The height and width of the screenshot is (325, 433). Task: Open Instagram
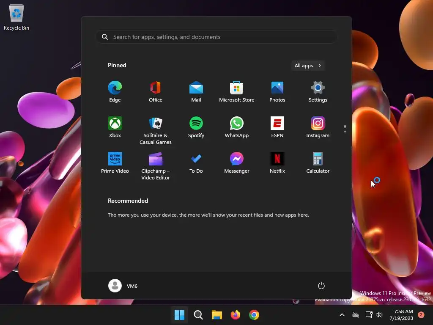[x=318, y=127]
